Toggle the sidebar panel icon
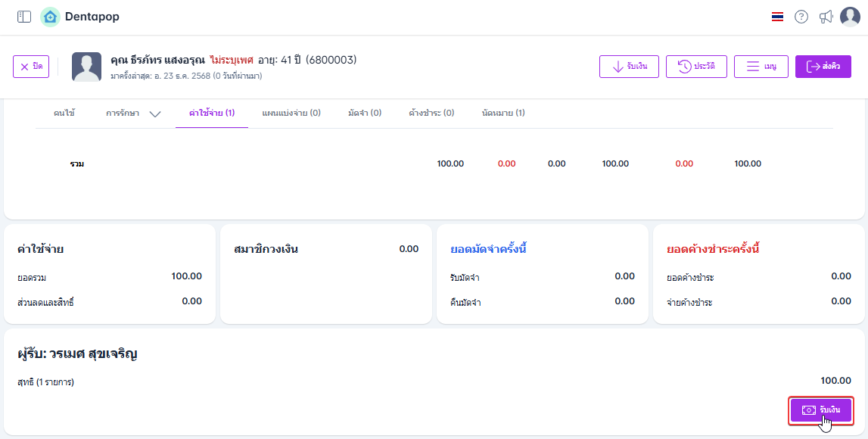 click(x=24, y=17)
